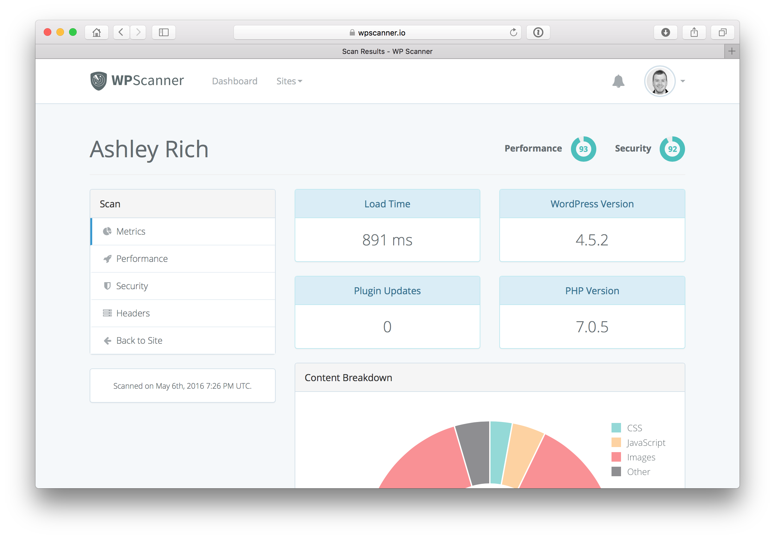Select Metrics in the Scan menu
The height and width of the screenshot is (539, 775).
183,231
